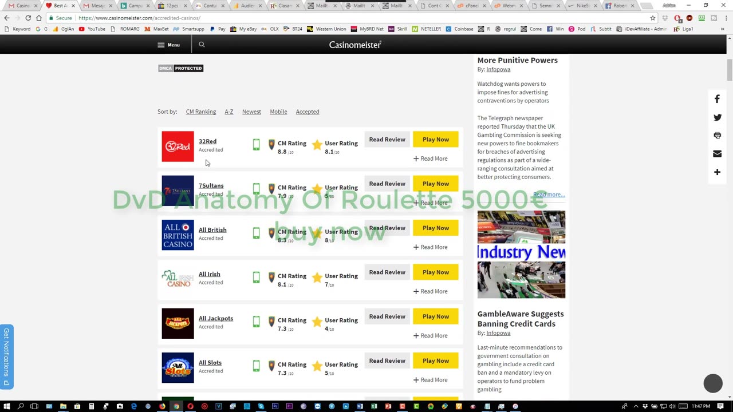Share page via Facebook icon
This screenshot has width=733, height=412.
717,99
